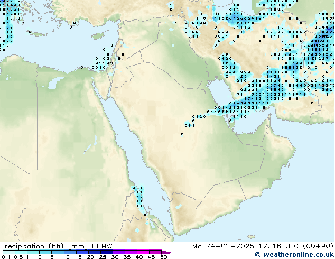Click the '0.1' legend scale label
The width and height of the screenshot is (335, 259).
tap(6, 257)
